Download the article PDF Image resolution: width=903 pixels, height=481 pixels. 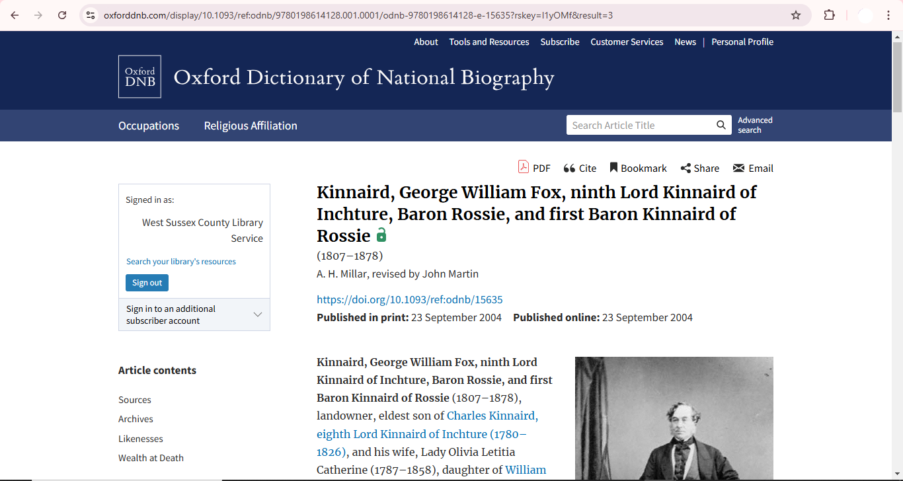534,168
